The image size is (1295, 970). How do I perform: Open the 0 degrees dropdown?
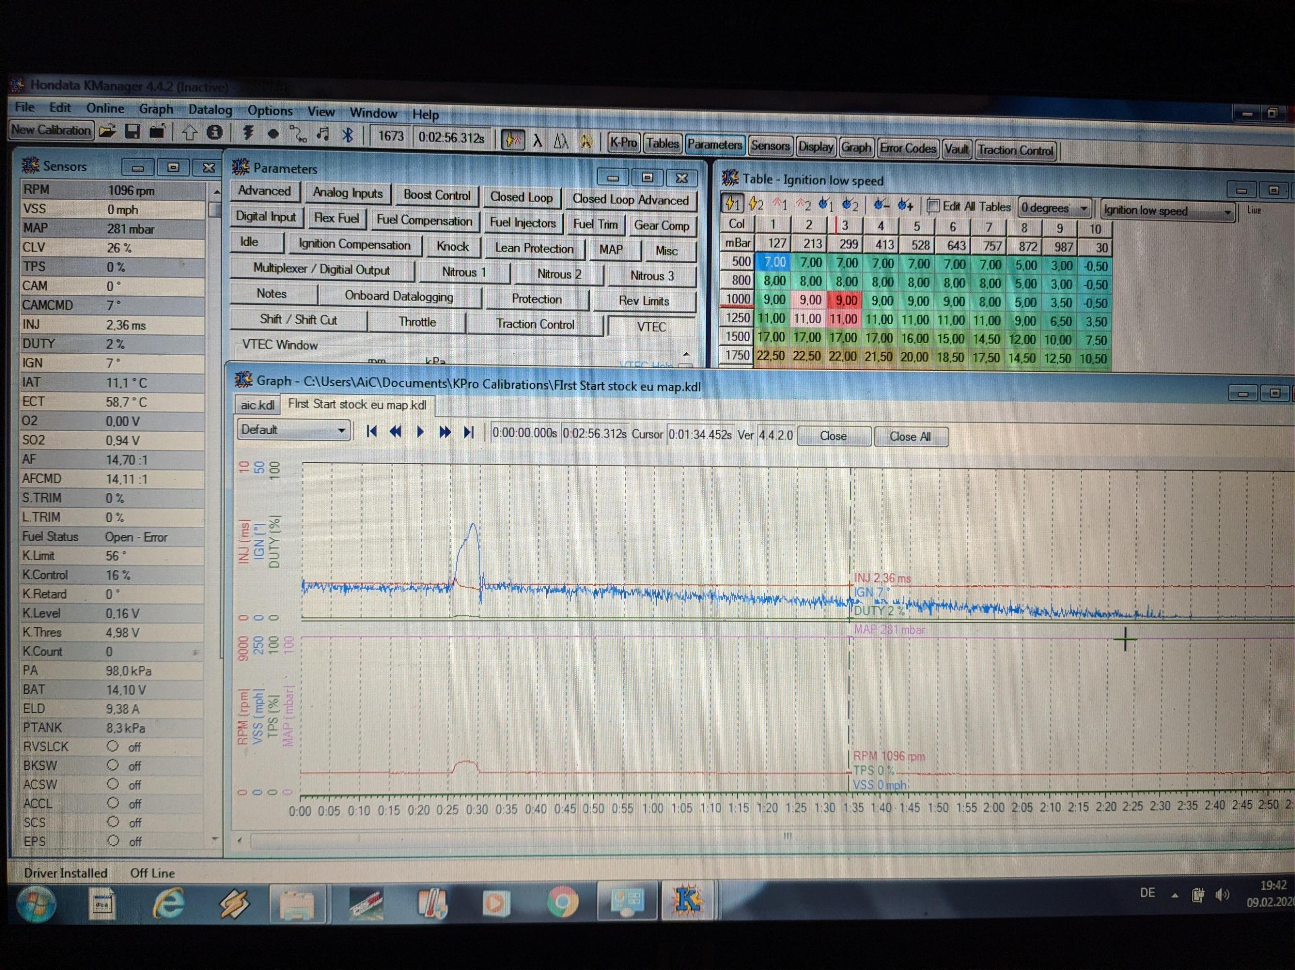tap(1084, 208)
